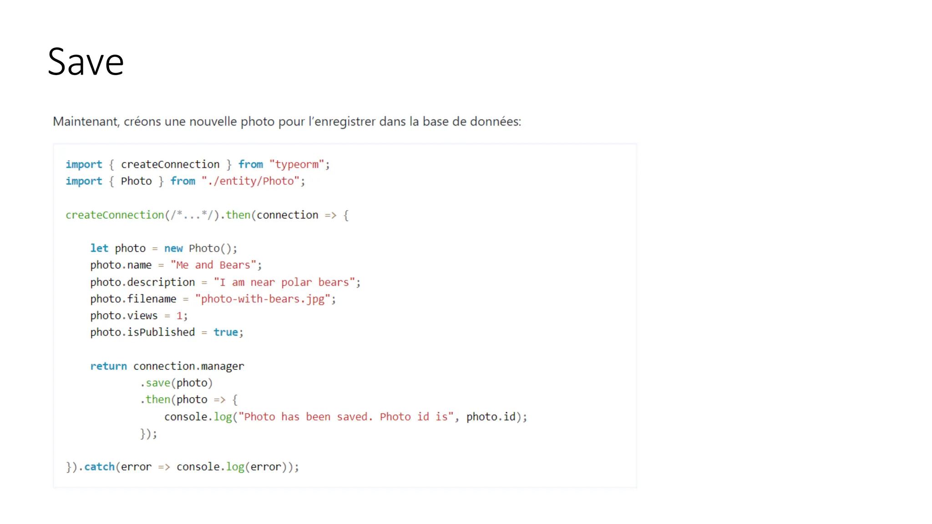Click .then(photo => { line
This screenshot has width=932, height=524.
point(188,400)
